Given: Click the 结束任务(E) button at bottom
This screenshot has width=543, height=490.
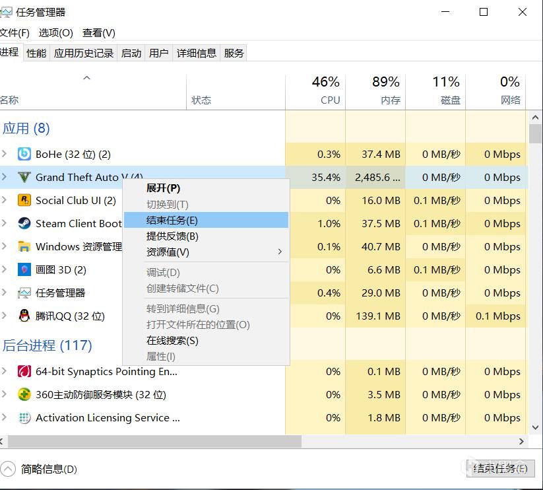Looking at the screenshot, I should (500, 468).
